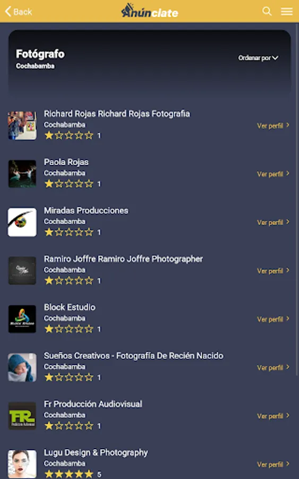Expand the Ordenar por dropdown
The image size is (299, 479).
click(x=258, y=57)
